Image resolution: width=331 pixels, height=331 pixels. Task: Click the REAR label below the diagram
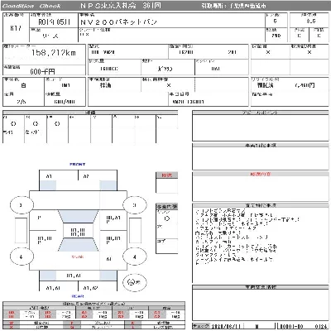click(78, 296)
